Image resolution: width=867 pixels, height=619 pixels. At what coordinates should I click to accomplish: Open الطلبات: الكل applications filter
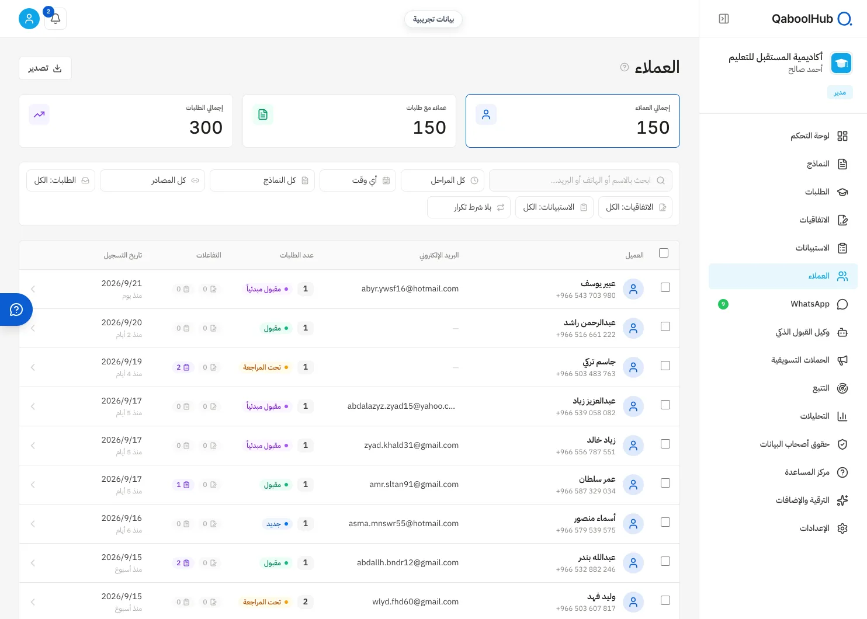(x=61, y=180)
